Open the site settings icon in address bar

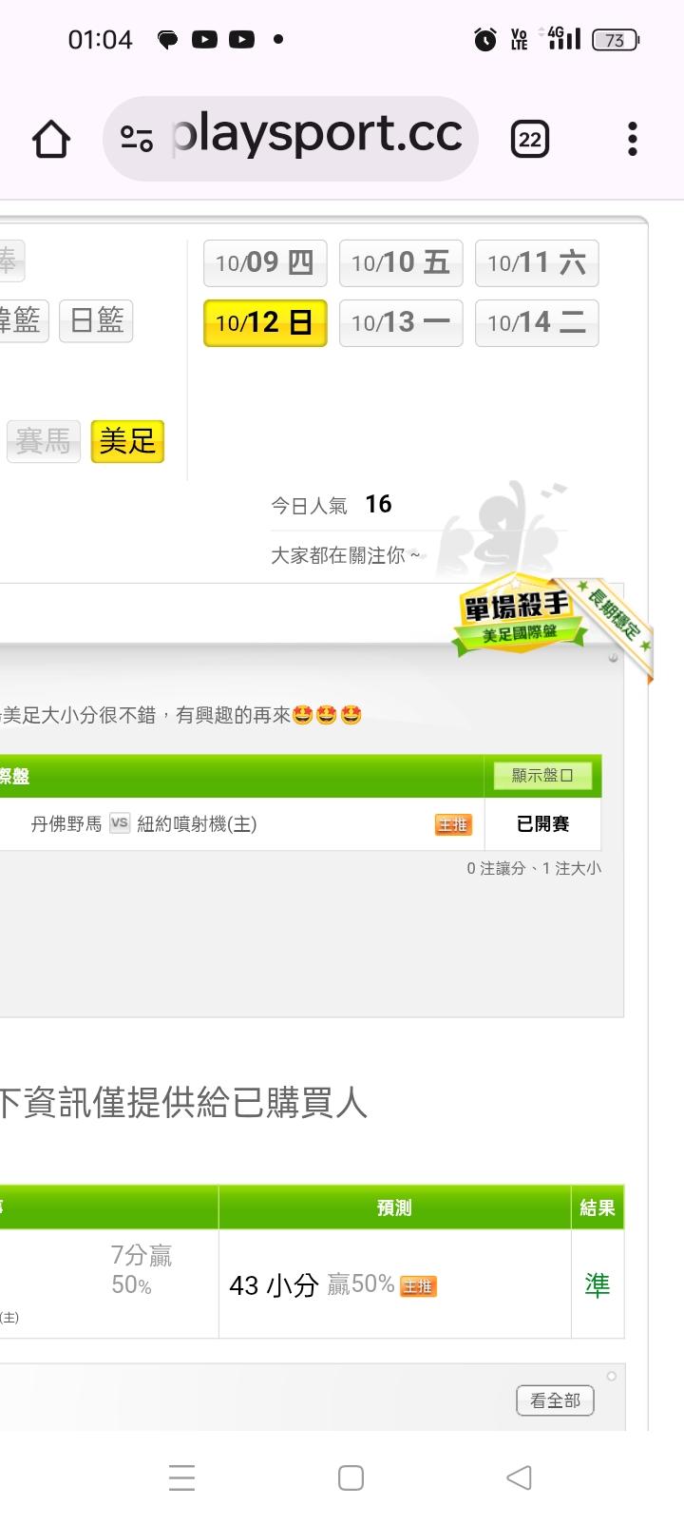pos(137,140)
